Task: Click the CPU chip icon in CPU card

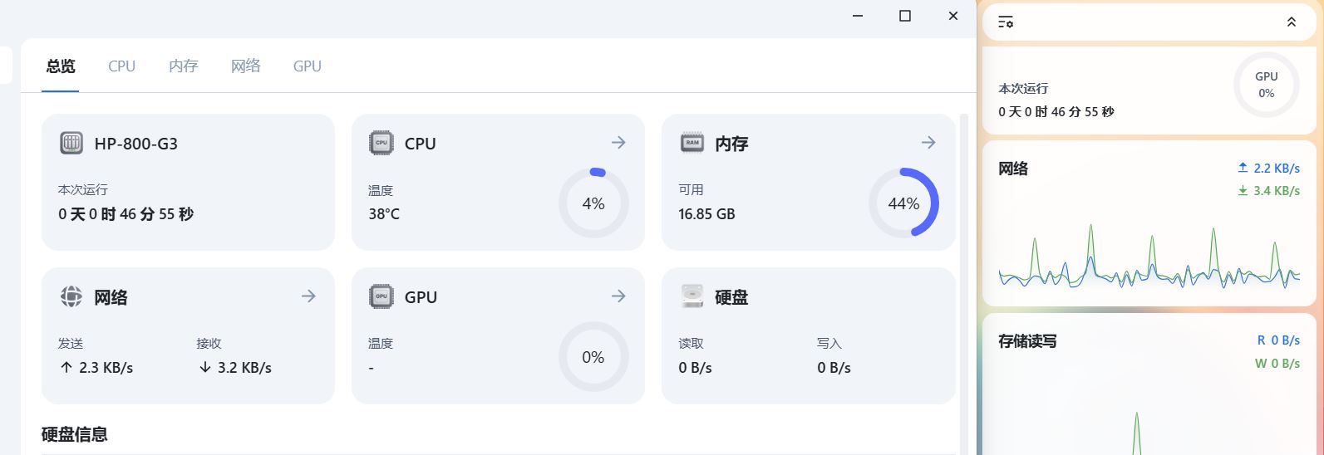Action: [381, 143]
